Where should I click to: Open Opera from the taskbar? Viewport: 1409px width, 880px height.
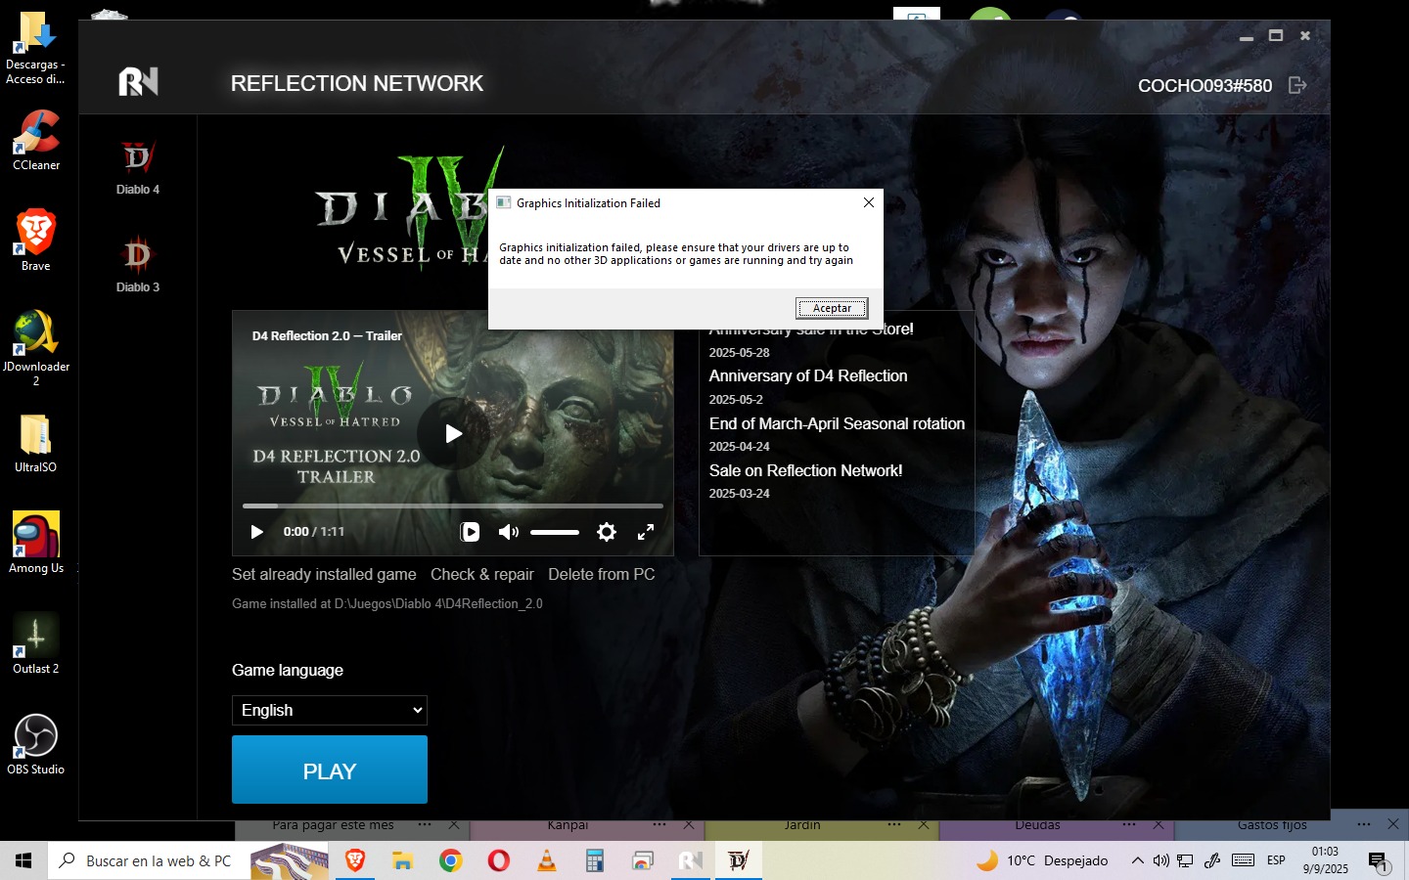[498, 860]
